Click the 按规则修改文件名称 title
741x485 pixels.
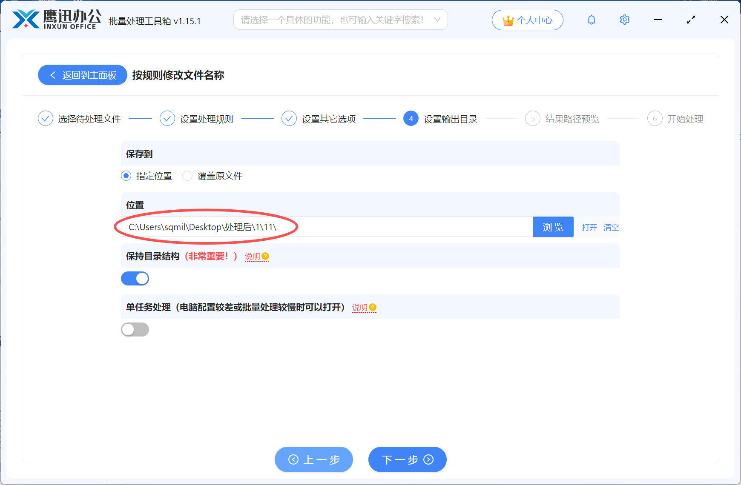(x=178, y=75)
